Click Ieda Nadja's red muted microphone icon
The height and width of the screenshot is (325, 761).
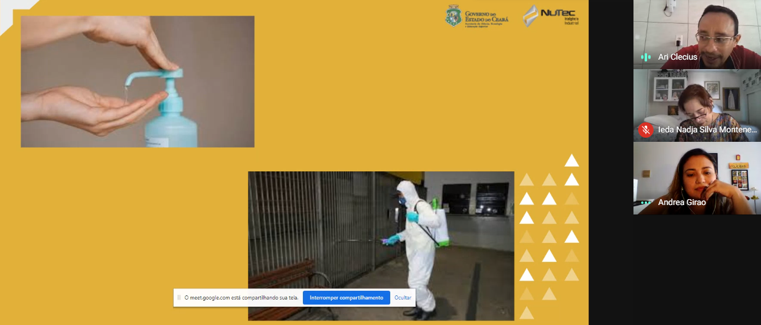tap(646, 130)
